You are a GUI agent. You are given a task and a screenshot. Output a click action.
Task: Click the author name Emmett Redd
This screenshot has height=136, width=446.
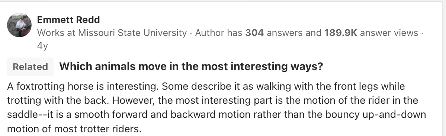(x=68, y=20)
